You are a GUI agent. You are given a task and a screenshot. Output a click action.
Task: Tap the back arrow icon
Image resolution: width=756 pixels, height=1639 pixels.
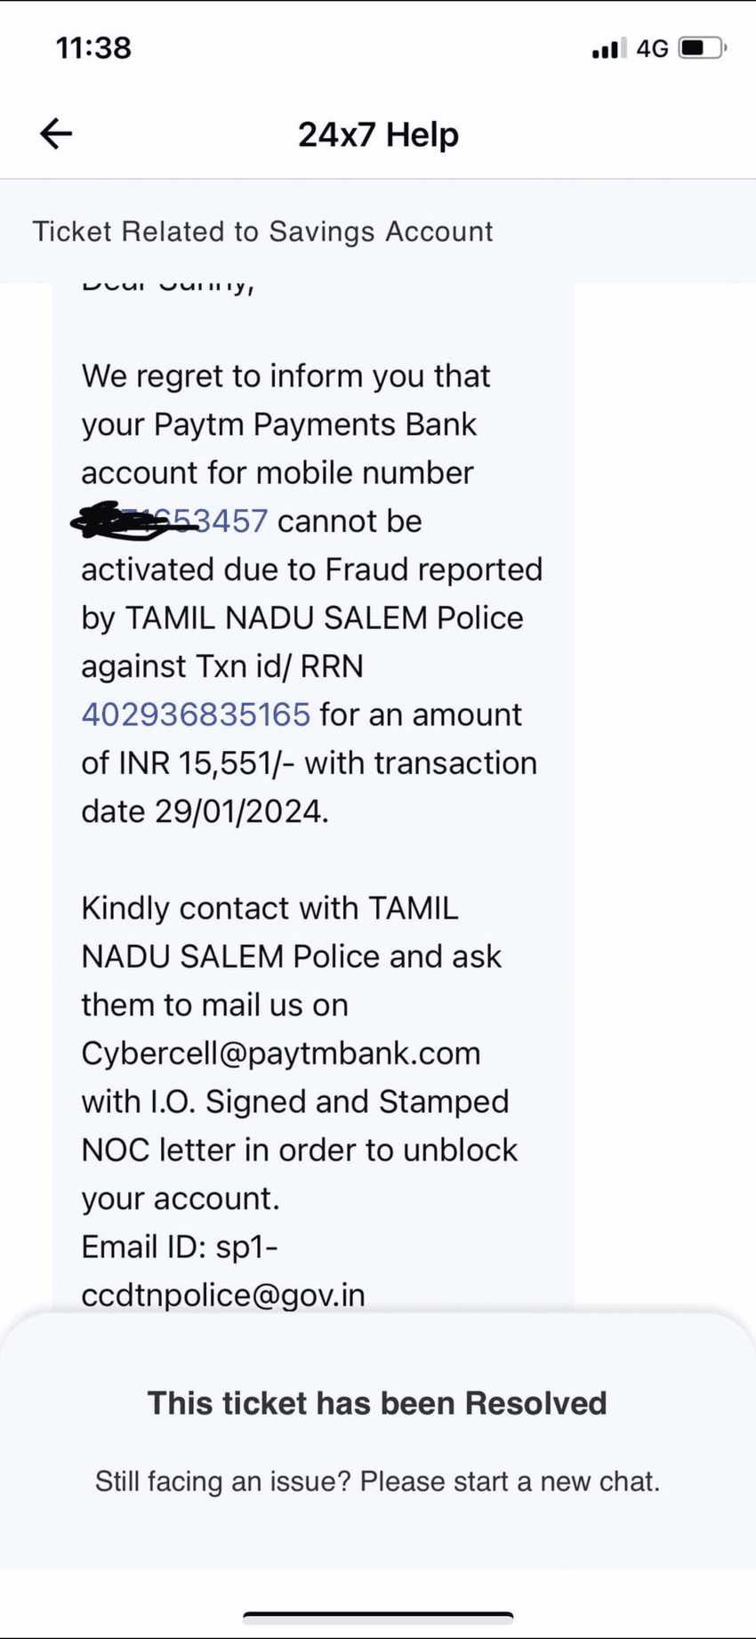coord(56,133)
